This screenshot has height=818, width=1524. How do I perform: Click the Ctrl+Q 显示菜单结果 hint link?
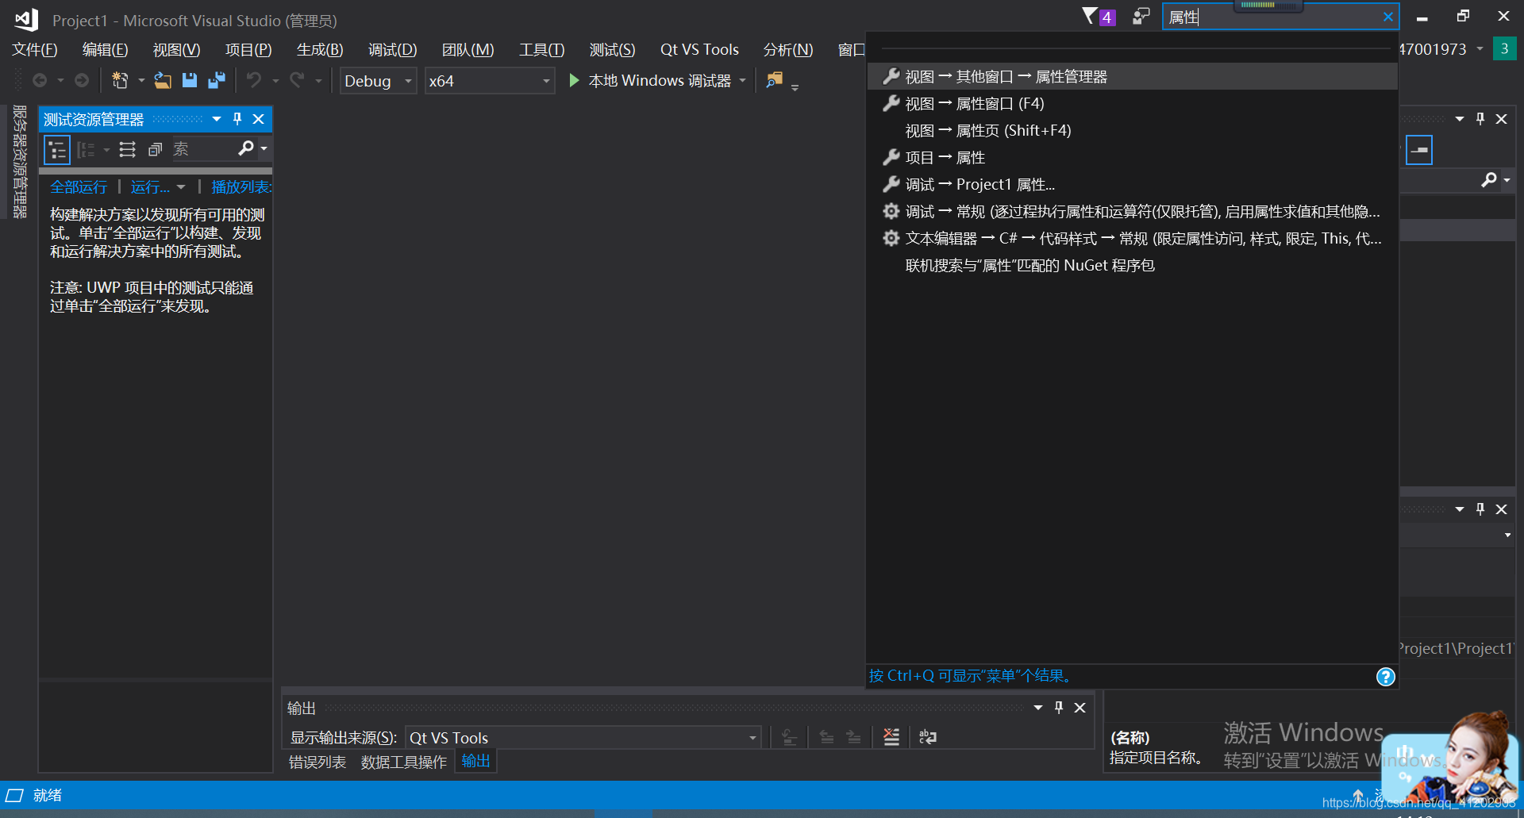[971, 676]
